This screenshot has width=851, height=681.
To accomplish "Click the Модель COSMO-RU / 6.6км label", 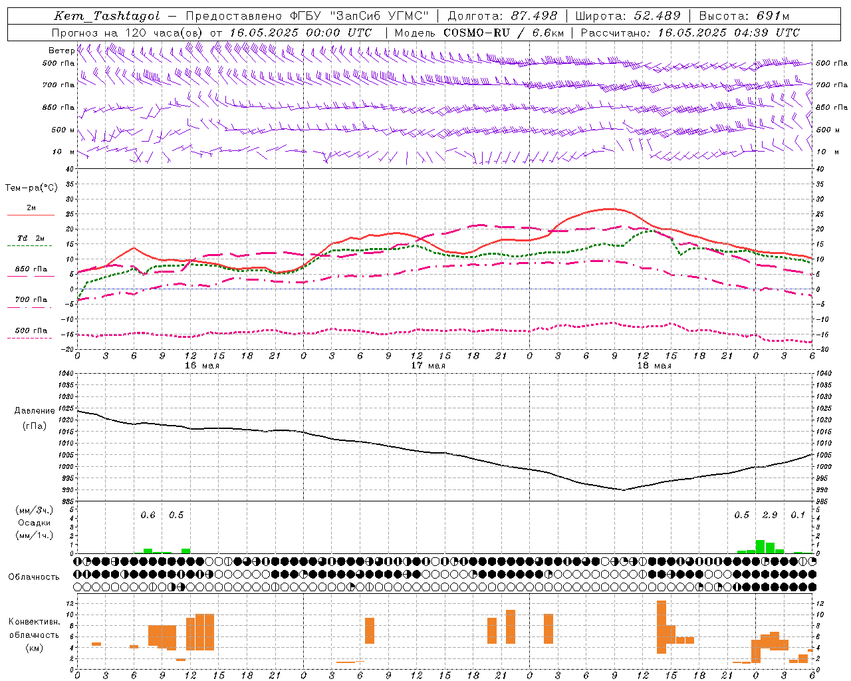I will pyautogui.click(x=479, y=33).
